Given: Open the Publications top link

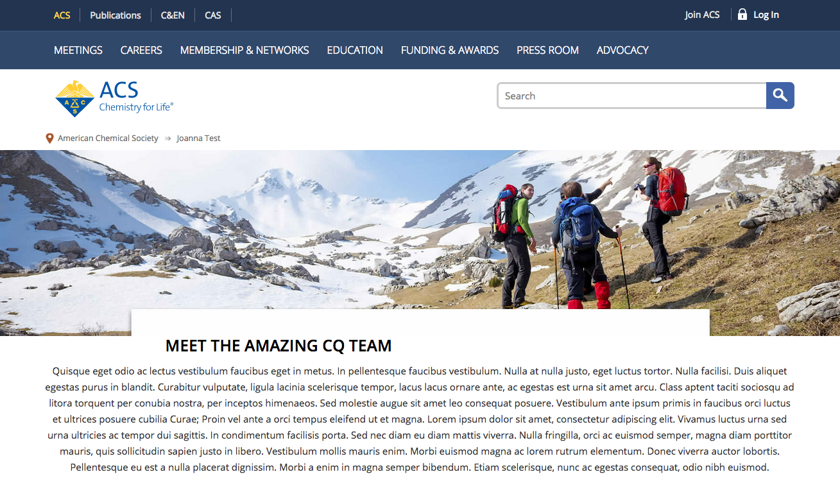Looking at the screenshot, I should click(x=116, y=15).
